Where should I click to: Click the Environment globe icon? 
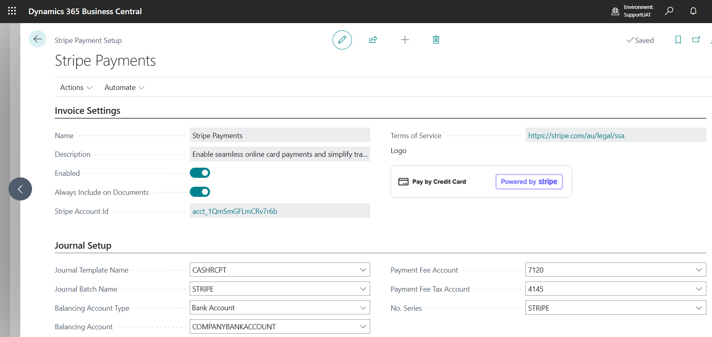(x=615, y=11)
